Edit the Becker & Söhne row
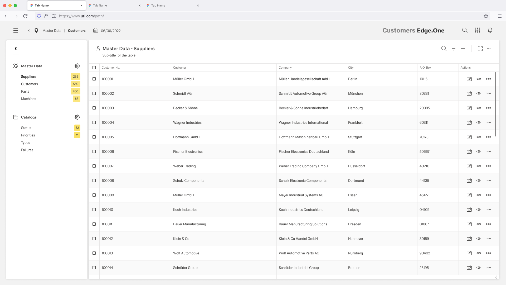Viewport: 506px width, 285px height. pyautogui.click(x=469, y=108)
